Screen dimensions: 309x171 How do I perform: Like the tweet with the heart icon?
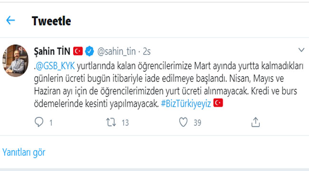pos(183,122)
